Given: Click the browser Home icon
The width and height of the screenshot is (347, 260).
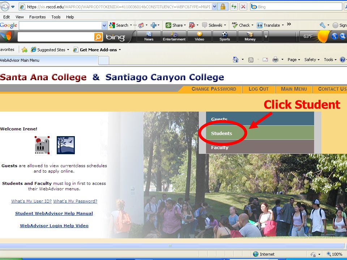Looking at the screenshot, I should point(236,60).
